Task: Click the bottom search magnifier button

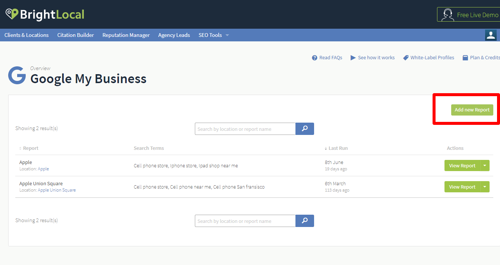Action: point(305,221)
